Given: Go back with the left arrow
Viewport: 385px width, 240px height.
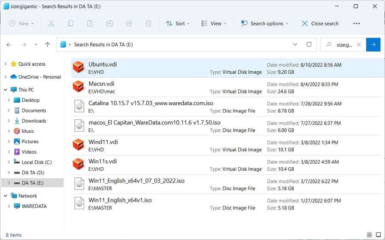Looking at the screenshot, I should (x=9, y=44).
